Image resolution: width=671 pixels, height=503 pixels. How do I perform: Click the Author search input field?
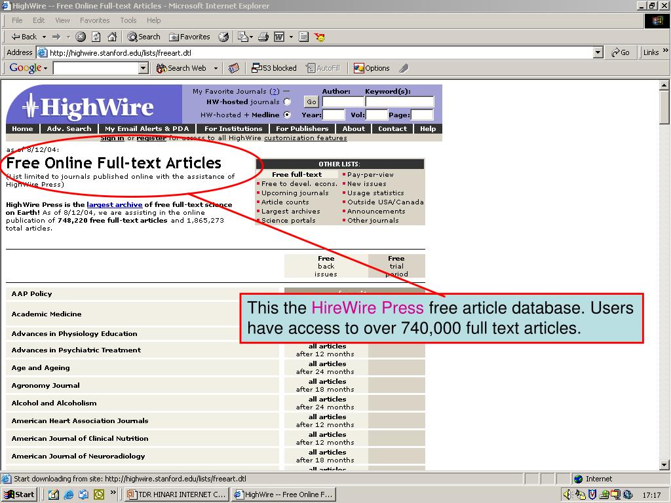click(343, 102)
